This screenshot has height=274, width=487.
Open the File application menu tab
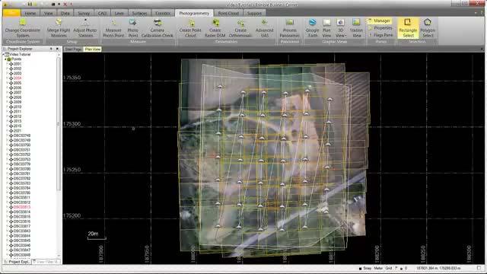click(12, 13)
